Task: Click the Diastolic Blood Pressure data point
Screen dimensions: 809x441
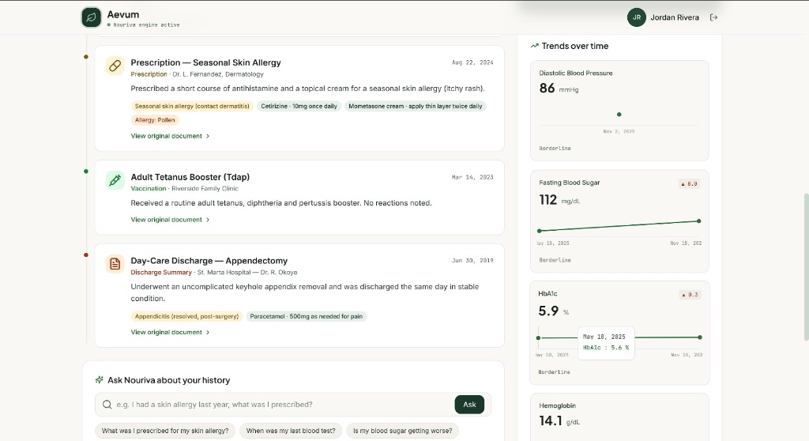Action: click(619, 114)
